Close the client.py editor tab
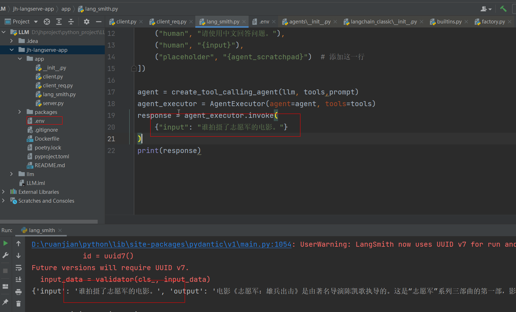 pyautogui.click(x=141, y=22)
